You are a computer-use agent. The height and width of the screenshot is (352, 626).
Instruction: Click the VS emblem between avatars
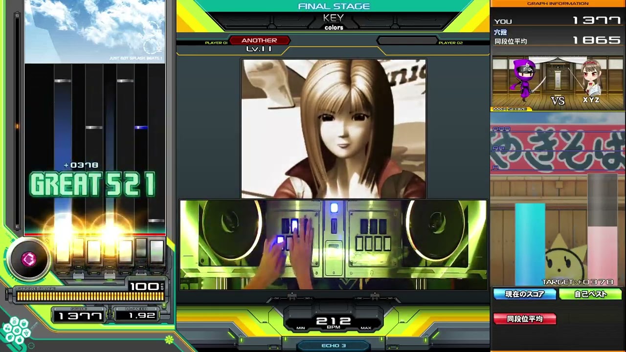[558, 101]
